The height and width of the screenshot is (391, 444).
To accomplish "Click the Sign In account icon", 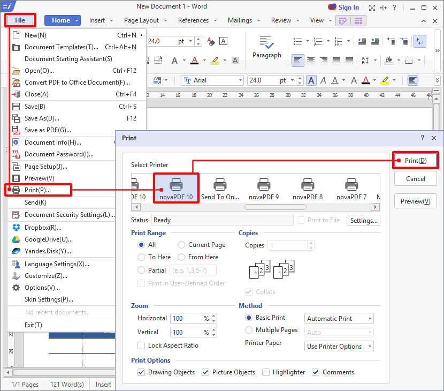I will pyautogui.click(x=332, y=7).
